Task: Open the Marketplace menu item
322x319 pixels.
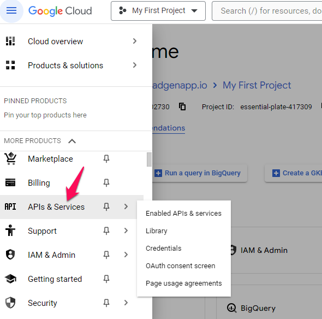Action: tap(71, 158)
